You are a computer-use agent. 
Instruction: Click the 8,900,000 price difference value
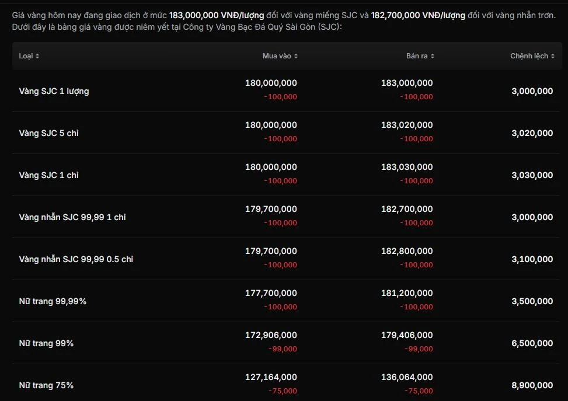point(532,385)
